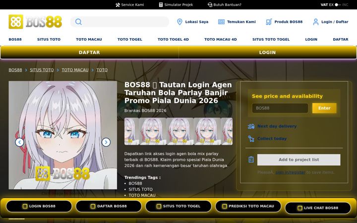Open Login / Daftar text link
357x223 pixels.
pos(335,22)
